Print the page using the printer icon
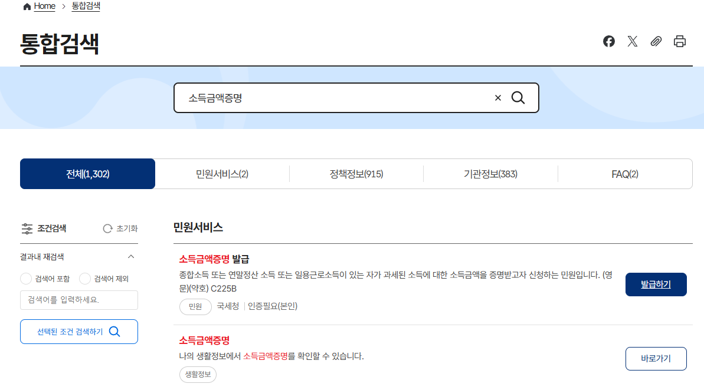 point(679,41)
